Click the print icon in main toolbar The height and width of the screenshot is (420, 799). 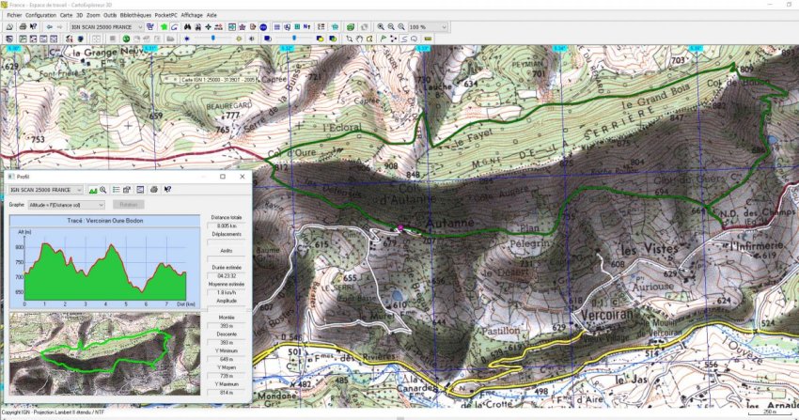click(x=23, y=26)
